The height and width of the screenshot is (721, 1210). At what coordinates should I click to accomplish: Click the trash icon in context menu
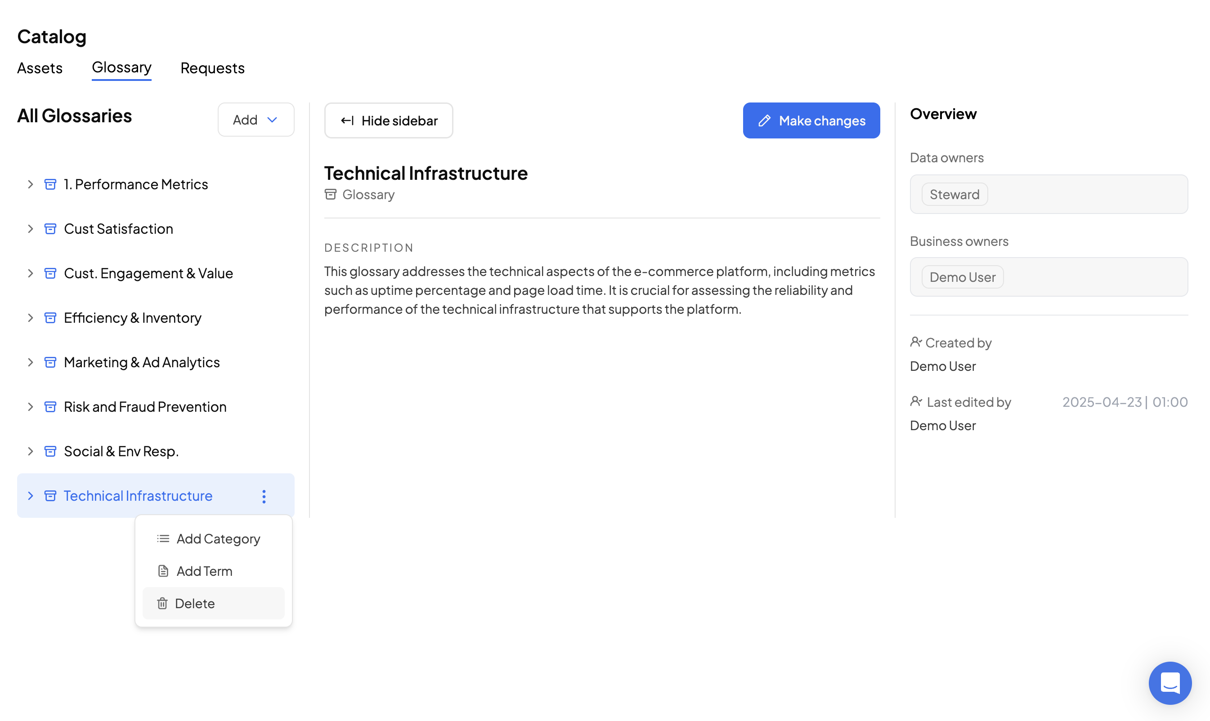point(162,603)
